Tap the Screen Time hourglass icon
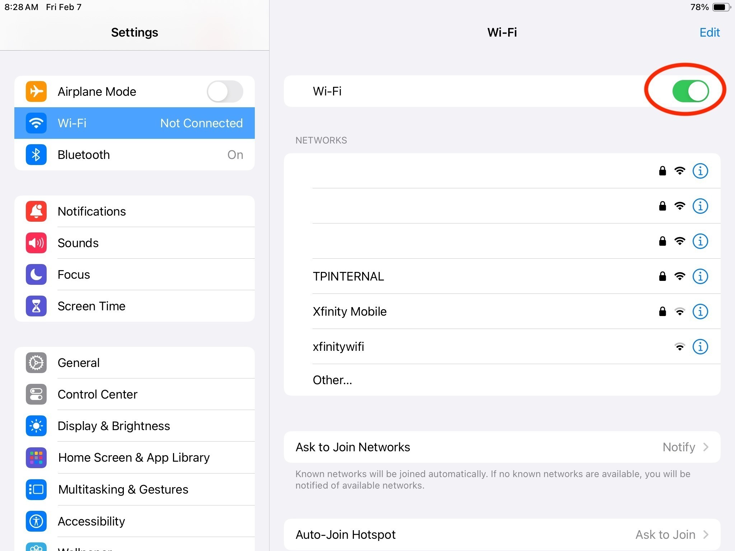This screenshot has height=551, width=735. coord(36,306)
